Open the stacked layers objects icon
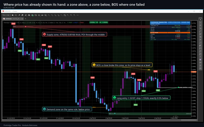 39,15
